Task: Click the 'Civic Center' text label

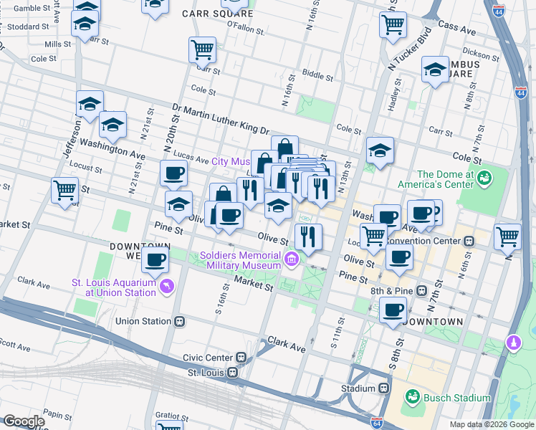Action: (208, 358)
